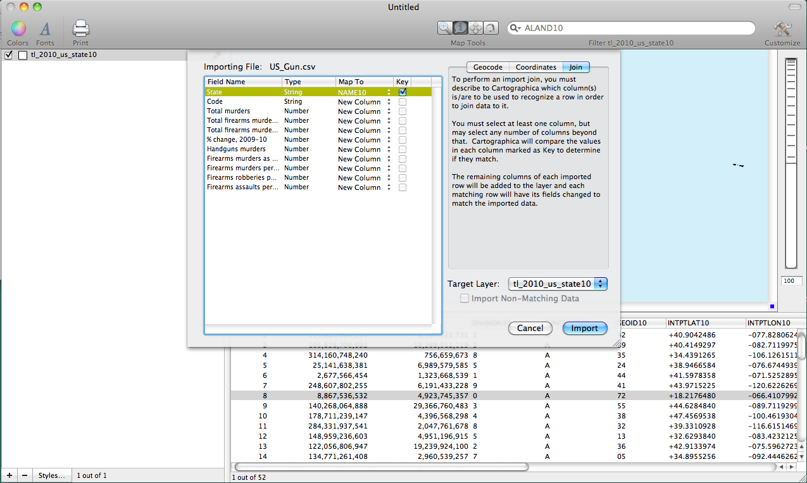Click the Import button

click(584, 328)
